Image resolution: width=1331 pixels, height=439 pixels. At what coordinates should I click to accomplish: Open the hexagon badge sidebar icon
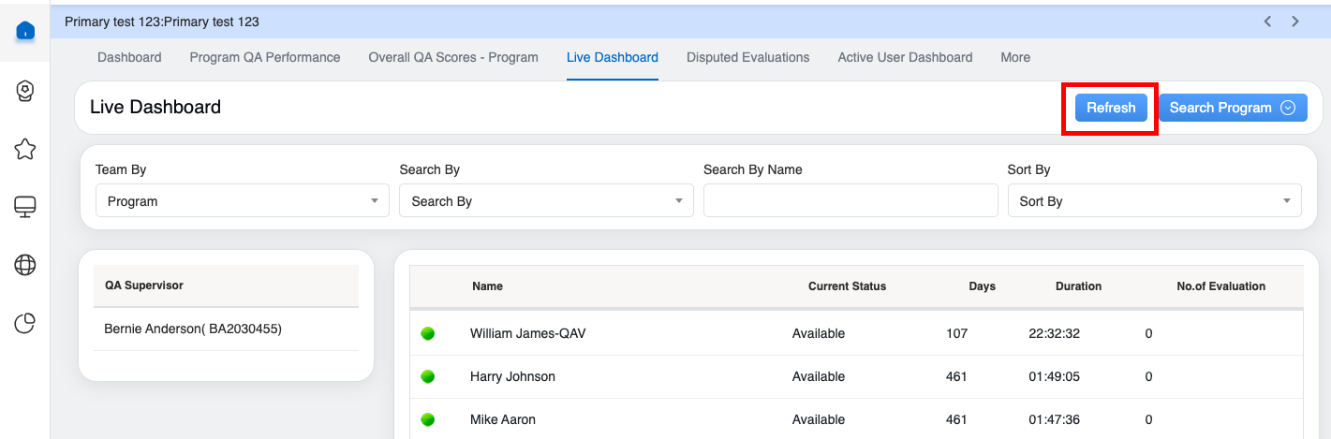(25, 90)
